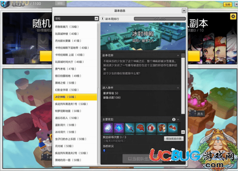The image size is (238, 171).
Task: Select 黑暗之根（50级）in list
Action: tap(75, 83)
